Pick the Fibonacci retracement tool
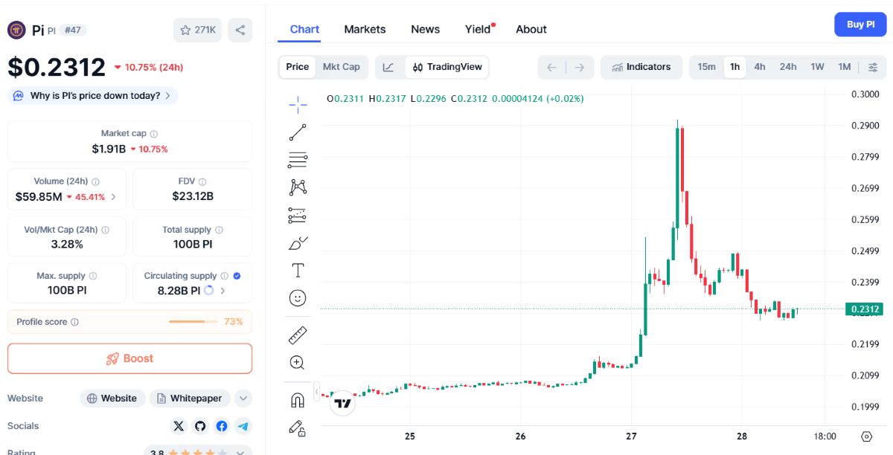 (298, 160)
